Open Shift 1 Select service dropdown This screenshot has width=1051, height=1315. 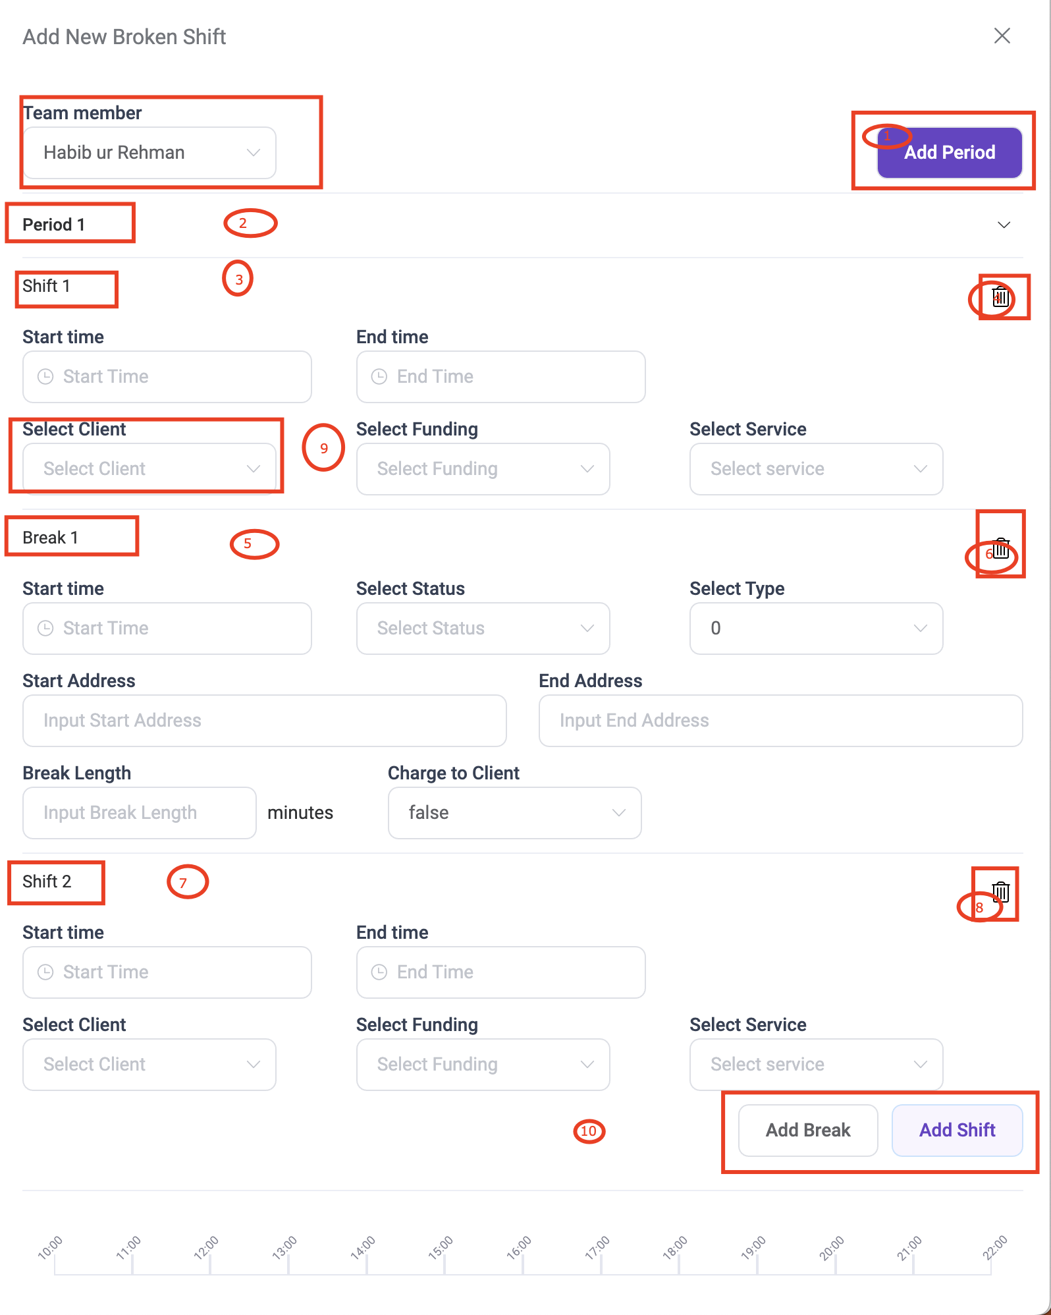(x=817, y=469)
